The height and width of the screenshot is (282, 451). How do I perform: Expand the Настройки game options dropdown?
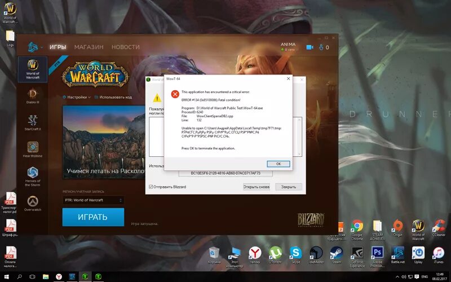tap(77, 97)
